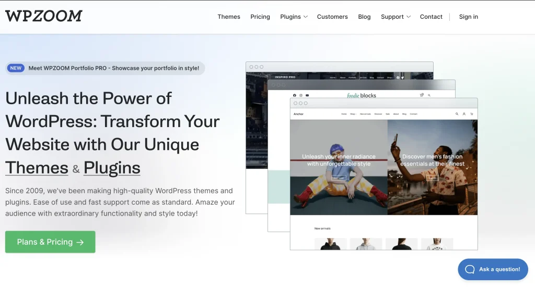
Task: Click the foodie blocks logo text
Action: [362, 95]
